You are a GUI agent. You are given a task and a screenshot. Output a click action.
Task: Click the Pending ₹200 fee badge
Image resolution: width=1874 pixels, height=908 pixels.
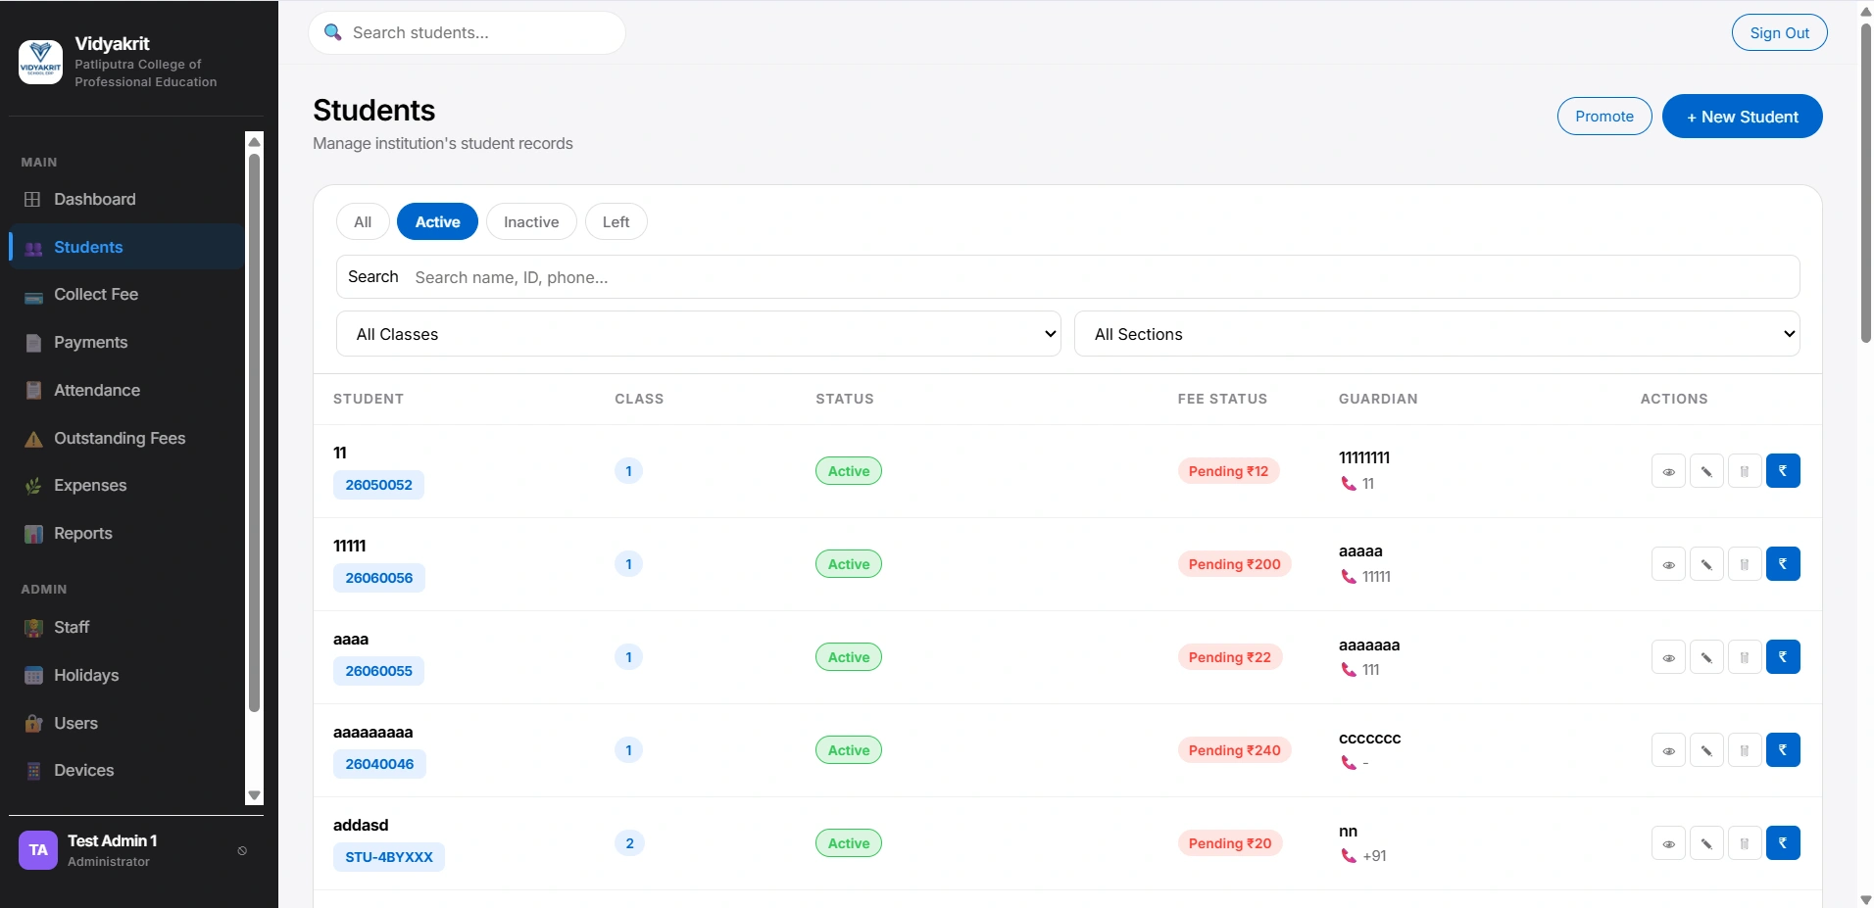click(1234, 564)
